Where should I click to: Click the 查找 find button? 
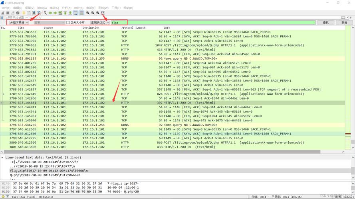(x=325, y=23)
